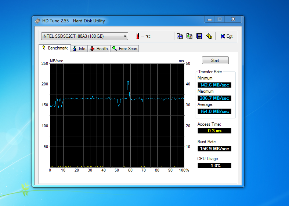The height and width of the screenshot is (206, 289).
Task: Start the benchmark test
Action: [x=215, y=60]
